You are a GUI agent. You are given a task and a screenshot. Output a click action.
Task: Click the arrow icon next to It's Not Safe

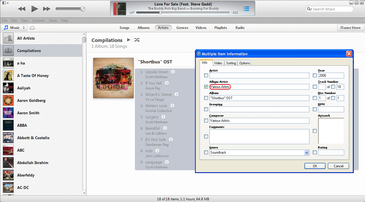[171, 139]
